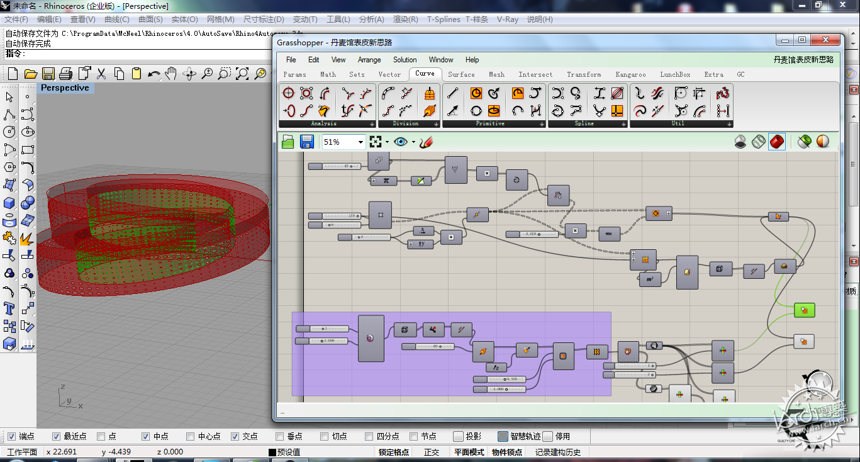
Task: Click Grasshopper open file folder icon
Action: (288, 142)
